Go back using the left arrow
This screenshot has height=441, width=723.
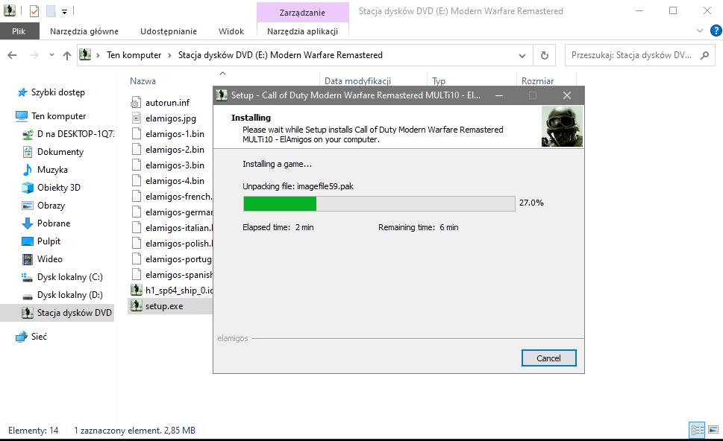[13, 55]
